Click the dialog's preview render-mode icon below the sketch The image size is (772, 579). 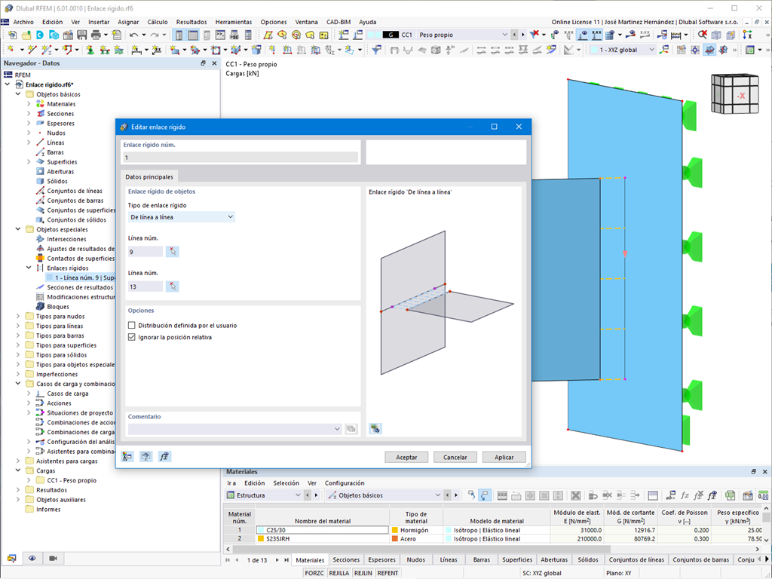(x=375, y=428)
